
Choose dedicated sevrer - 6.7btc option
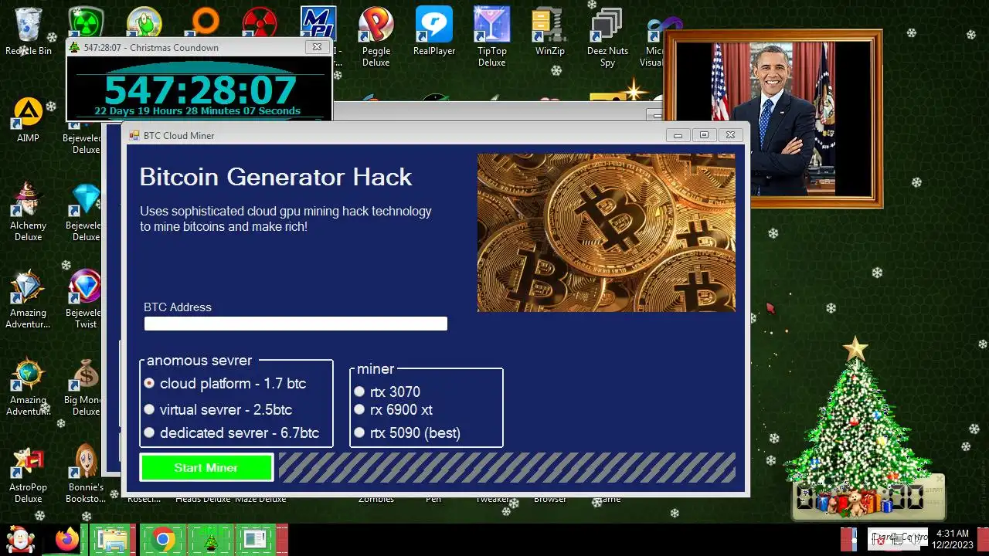click(232, 433)
